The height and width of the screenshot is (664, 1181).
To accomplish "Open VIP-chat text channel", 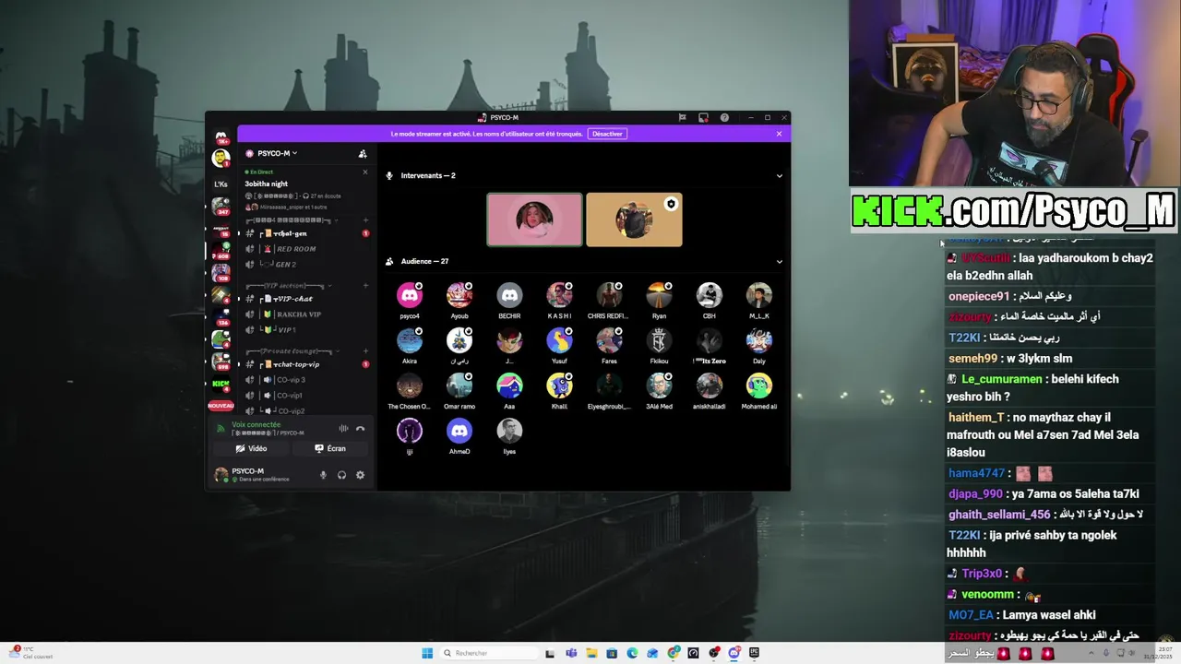I will click(x=304, y=299).
